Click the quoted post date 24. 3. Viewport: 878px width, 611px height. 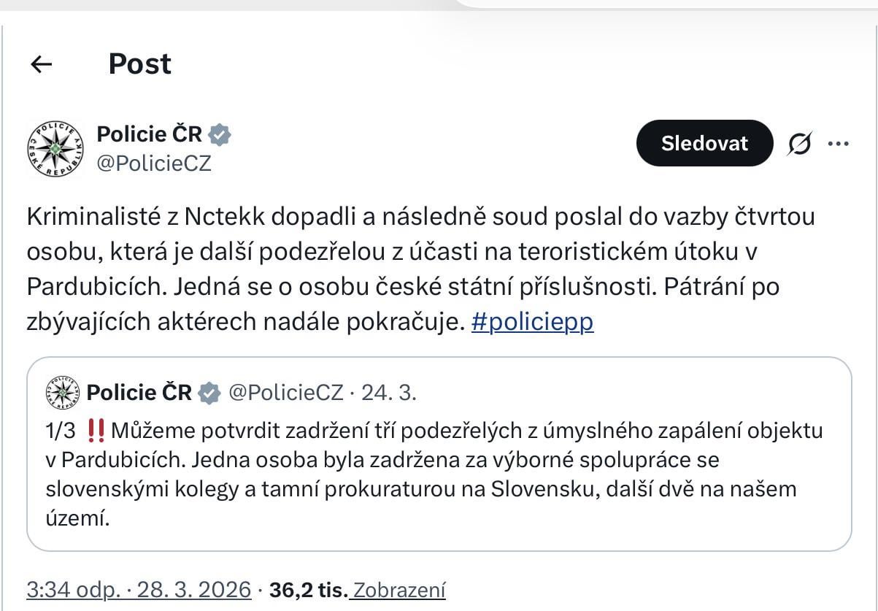click(x=389, y=393)
